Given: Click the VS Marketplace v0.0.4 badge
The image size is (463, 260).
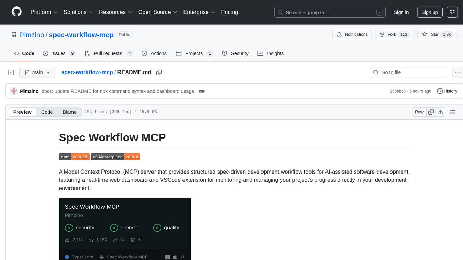Looking at the screenshot, I should coord(115,157).
